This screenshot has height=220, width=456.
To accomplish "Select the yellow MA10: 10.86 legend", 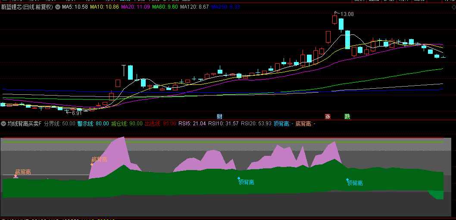I will [104, 7].
